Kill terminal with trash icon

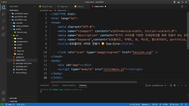pos(175,85)
